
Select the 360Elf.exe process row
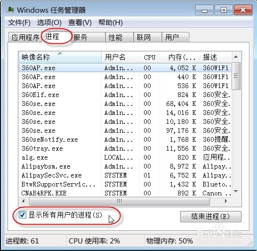125,95
